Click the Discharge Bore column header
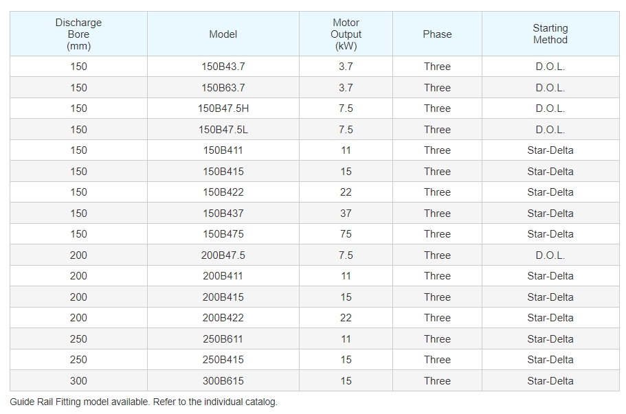 click(78, 34)
